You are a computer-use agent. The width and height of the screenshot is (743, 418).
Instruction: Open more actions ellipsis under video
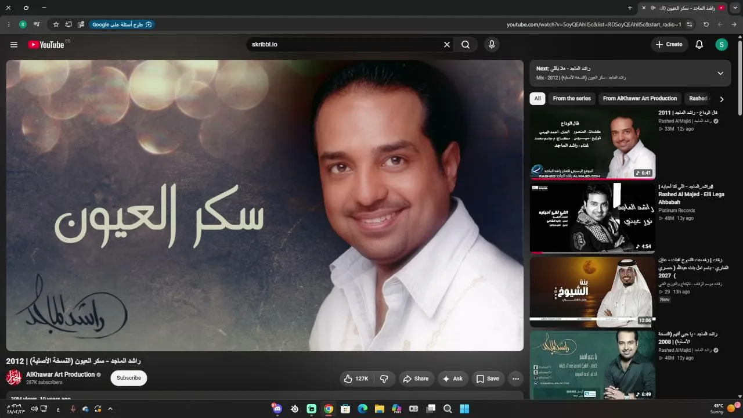[515, 379]
